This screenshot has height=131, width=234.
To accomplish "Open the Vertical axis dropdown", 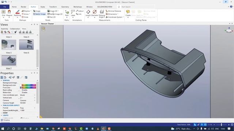I will click(35, 98).
